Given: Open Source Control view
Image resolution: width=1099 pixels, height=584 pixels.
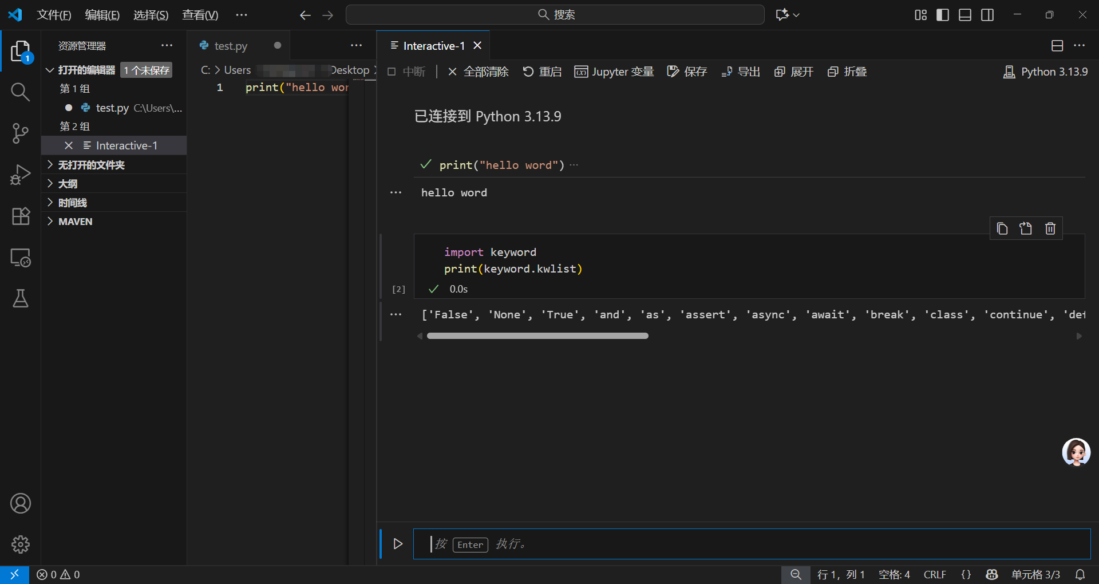Looking at the screenshot, I should [20, 133].
